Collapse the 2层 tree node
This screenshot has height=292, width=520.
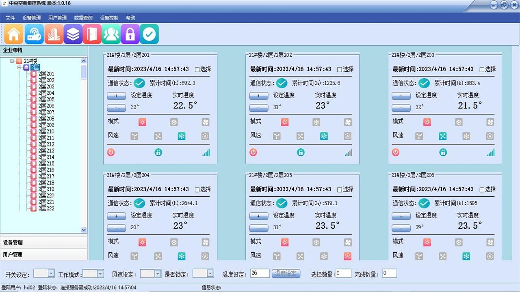[x=19, y=67]
